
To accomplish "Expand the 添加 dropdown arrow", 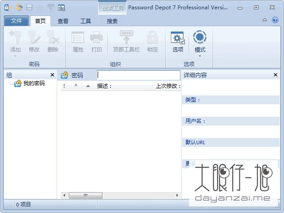I will pos(15,56).
